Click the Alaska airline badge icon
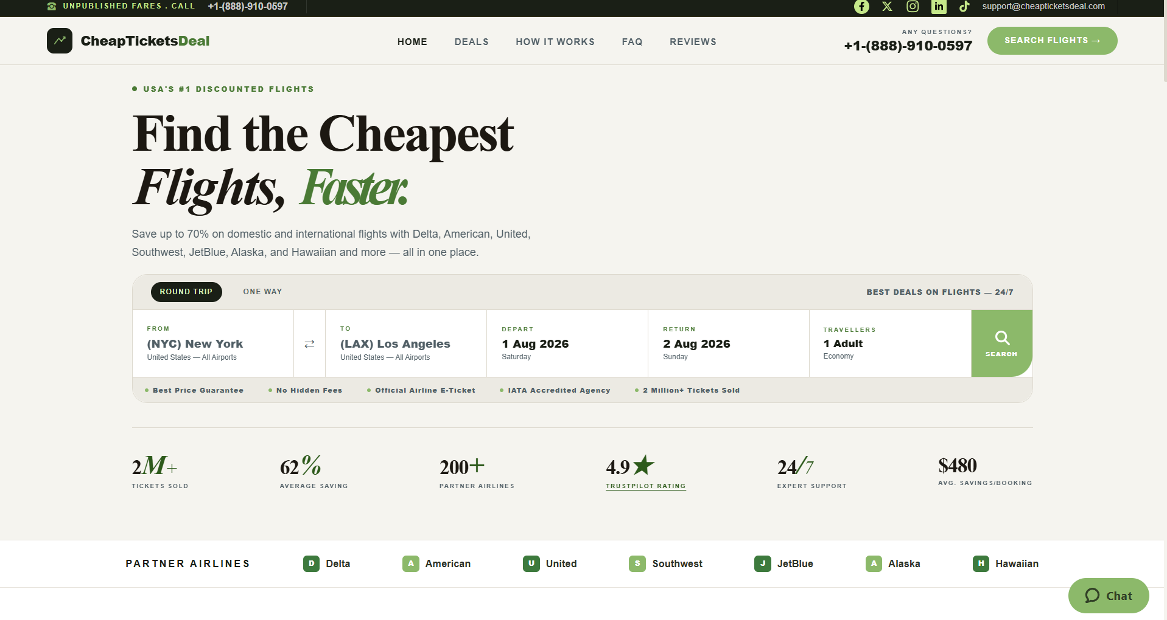 874,563
